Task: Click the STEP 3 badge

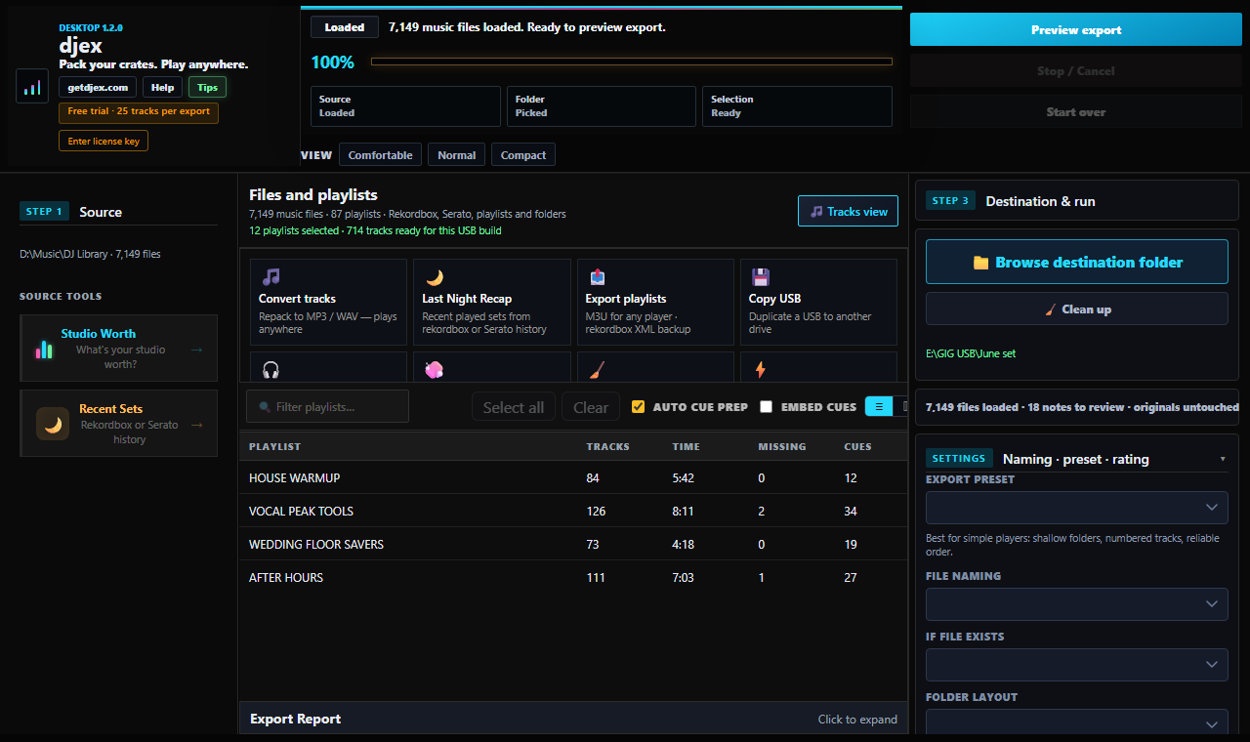Action: point(950,201)
